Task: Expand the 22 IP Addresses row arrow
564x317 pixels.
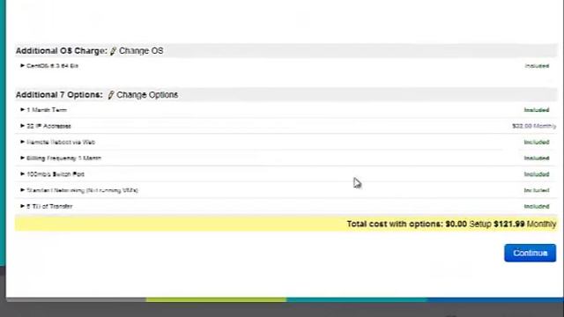Action: (22, 126)
